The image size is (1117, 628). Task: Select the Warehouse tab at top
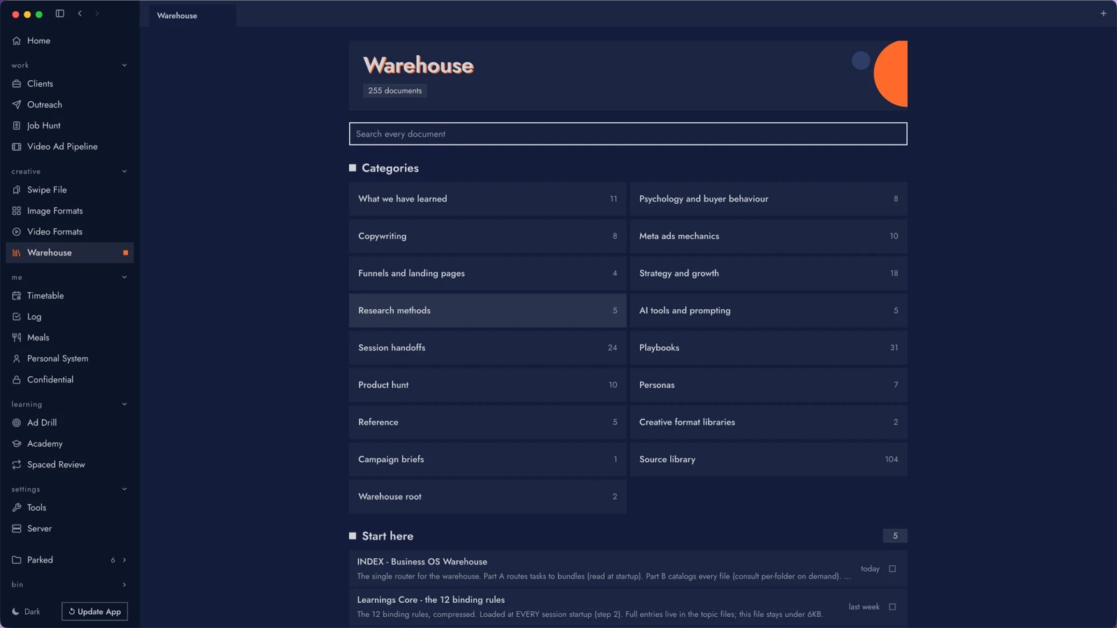point(192,15)
